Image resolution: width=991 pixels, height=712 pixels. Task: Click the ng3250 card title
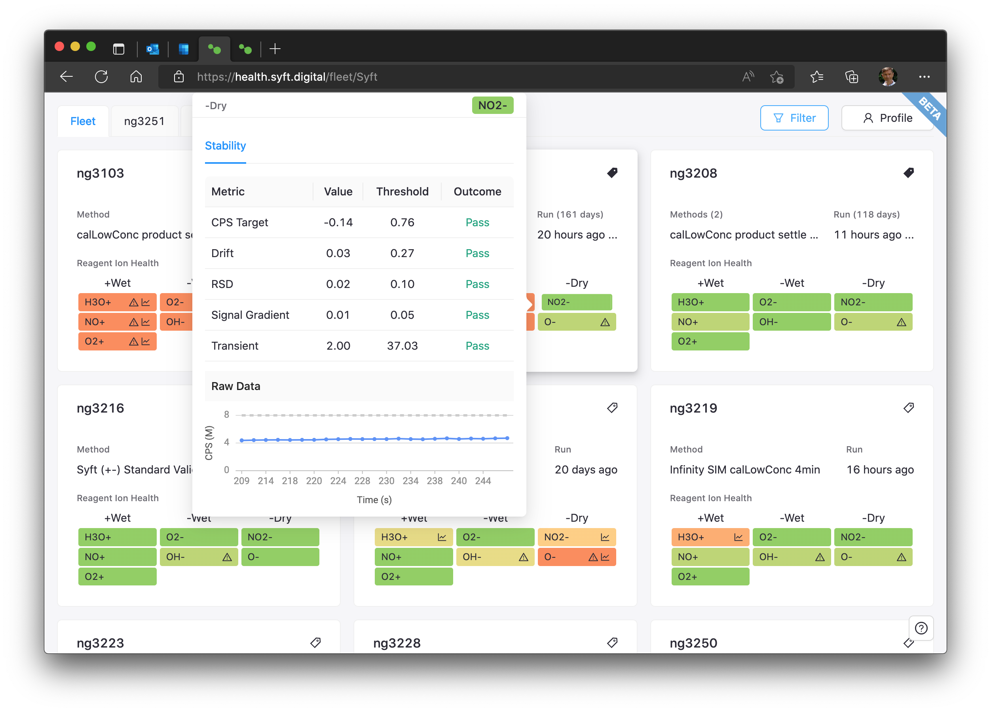693,643
